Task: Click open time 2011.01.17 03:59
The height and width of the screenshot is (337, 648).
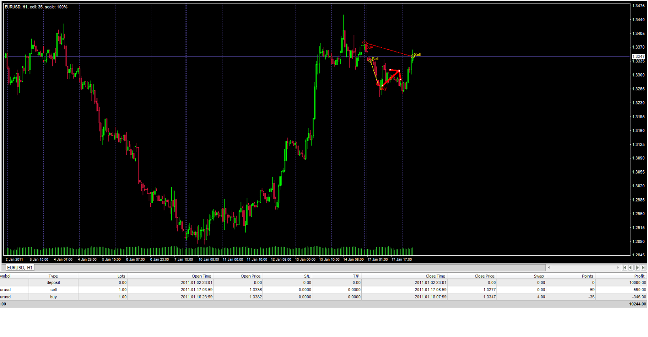Action: coord(196,290)
